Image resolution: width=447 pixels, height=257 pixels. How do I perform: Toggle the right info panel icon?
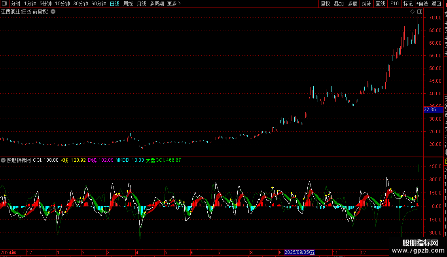[x=420, y=12]
